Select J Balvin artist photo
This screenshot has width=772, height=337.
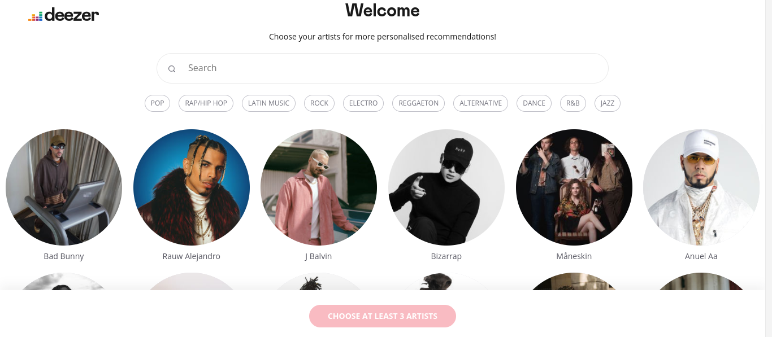click(319, 187)
